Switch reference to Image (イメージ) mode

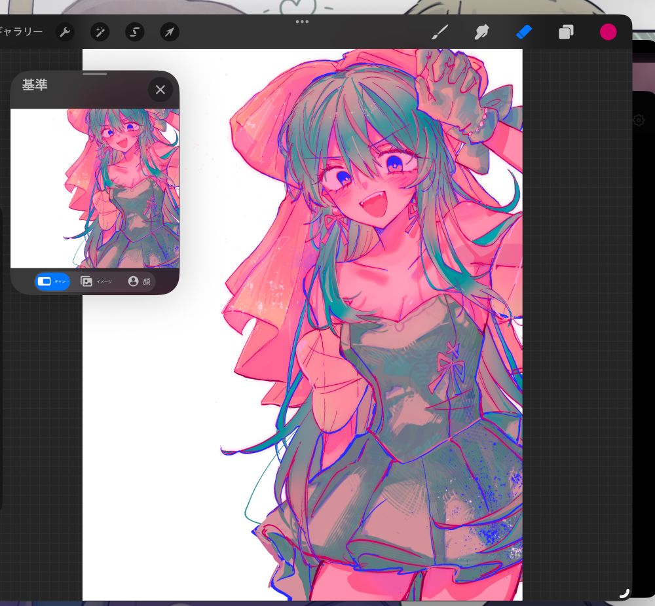[x=96, y=281]
